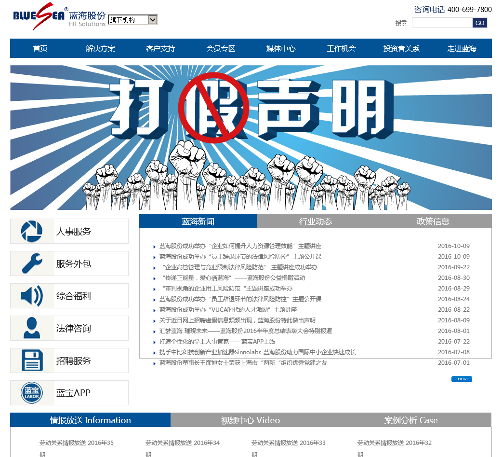Switch to the 政策信息 tab
The width and height of the screenshot is (502, 457).
[x=433, y=222]
